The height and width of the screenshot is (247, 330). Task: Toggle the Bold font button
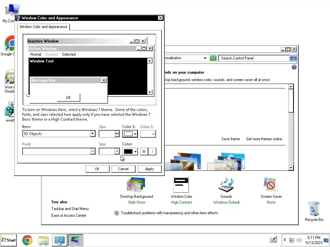[144, 151]
